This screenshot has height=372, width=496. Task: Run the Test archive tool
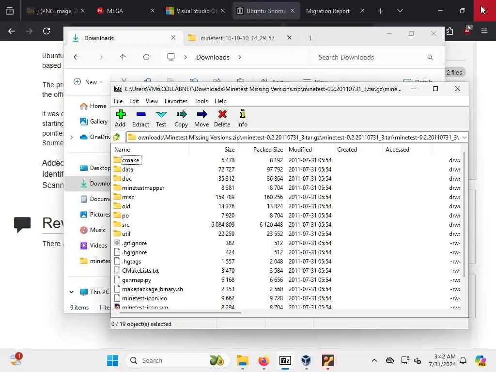point(161,118)
